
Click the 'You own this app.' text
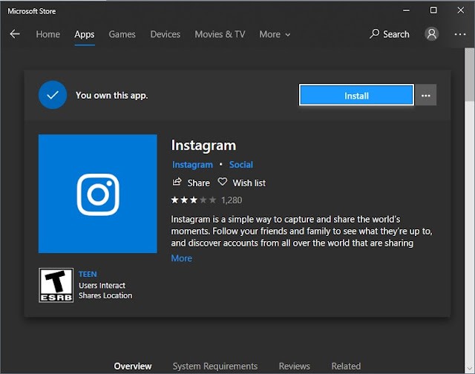click(x=112, y=96)
